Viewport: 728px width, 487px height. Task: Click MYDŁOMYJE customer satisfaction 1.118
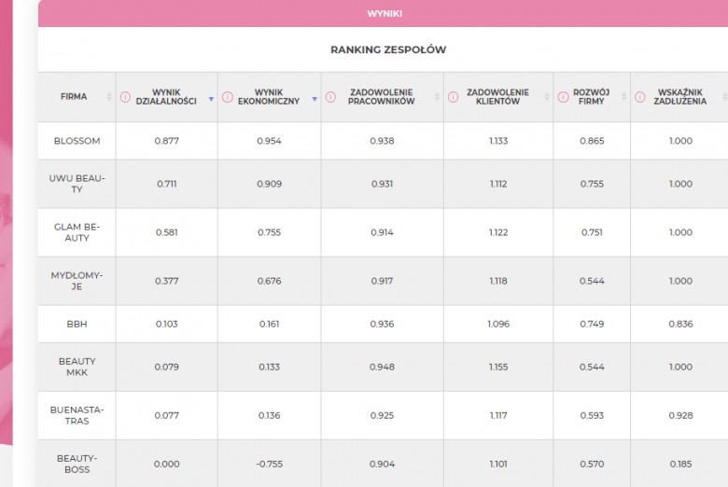(498, 281)
